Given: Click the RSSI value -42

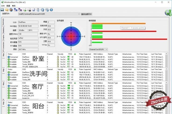Looking at the screenshot, I should pyautogui.click(x=72, y=59).
